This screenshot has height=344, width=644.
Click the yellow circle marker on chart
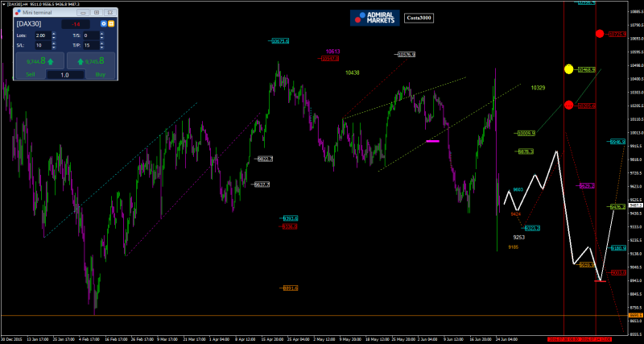[569, 69]
